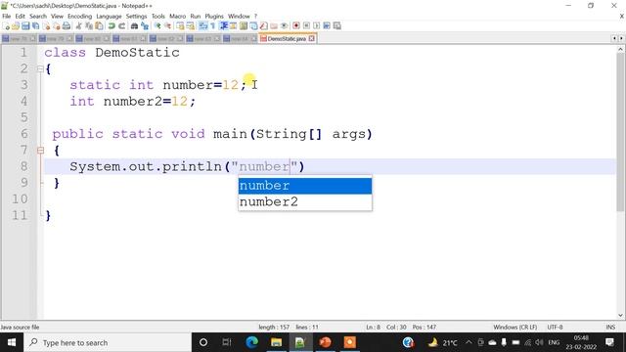The height and width of the screenshot is (352, 626).
Task: Open the Macro menu
Action: [x=177, y=16]
